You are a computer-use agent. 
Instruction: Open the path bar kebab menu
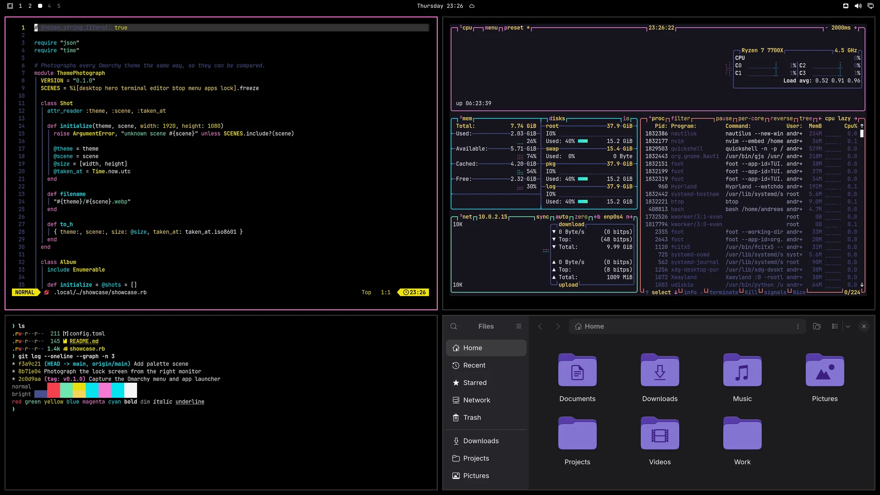click(x=798, y=326)
